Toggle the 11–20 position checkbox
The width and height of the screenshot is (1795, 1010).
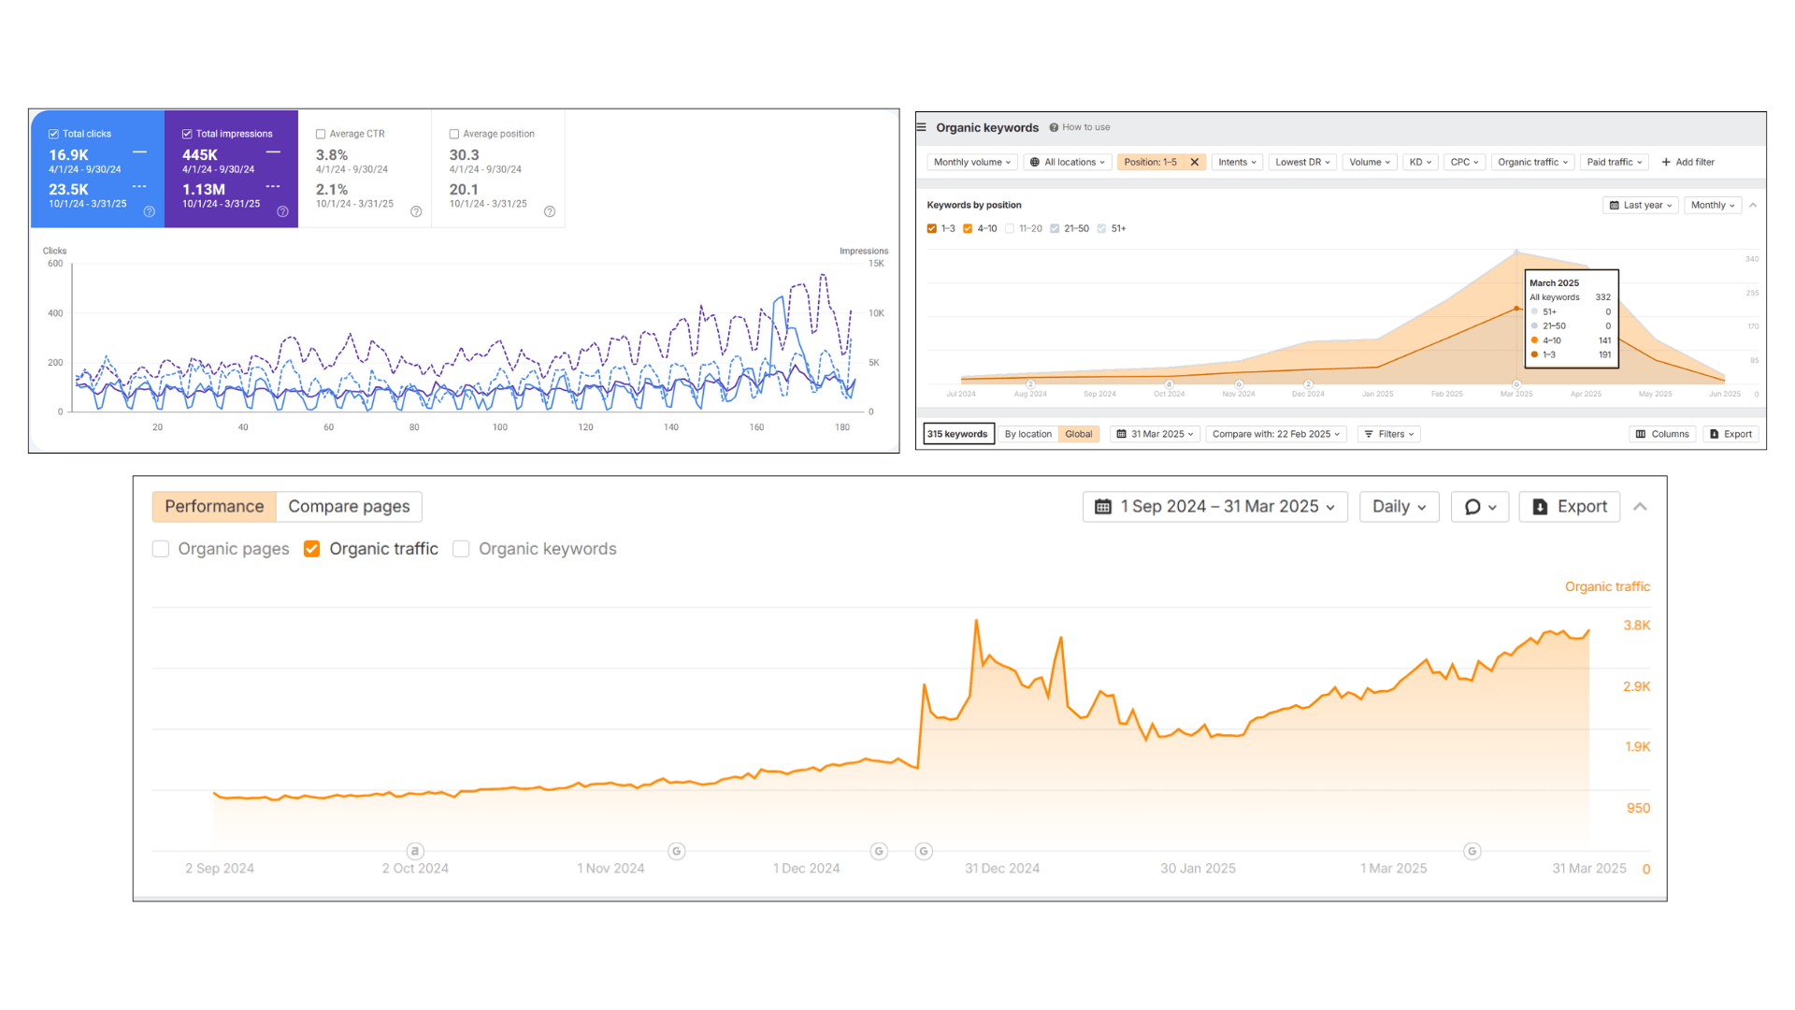pos(1010,228)
